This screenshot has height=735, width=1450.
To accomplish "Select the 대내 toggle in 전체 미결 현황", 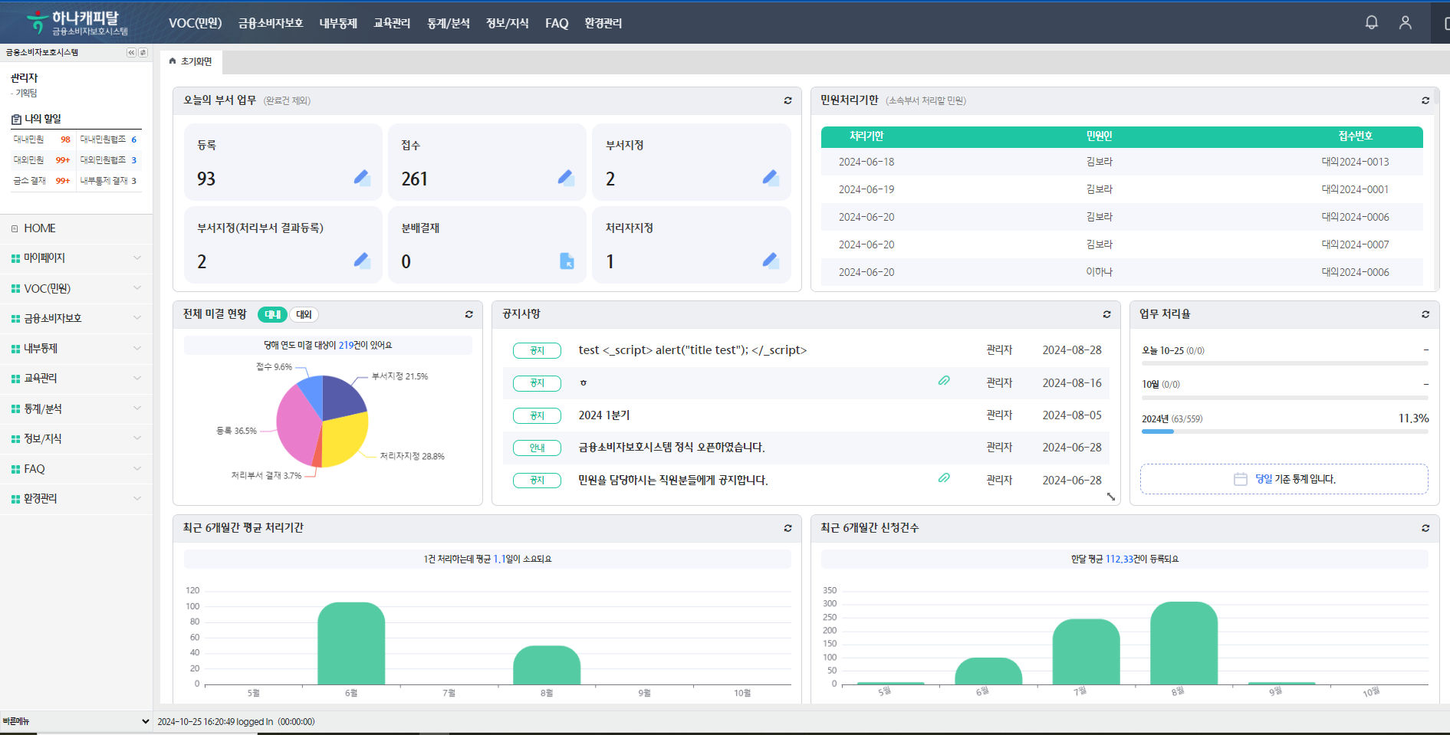I will coord(272,314).
